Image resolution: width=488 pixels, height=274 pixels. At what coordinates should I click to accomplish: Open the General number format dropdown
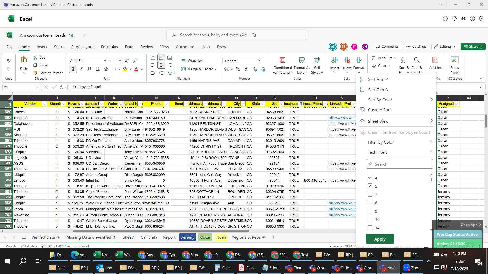click(x=258, y=61)
